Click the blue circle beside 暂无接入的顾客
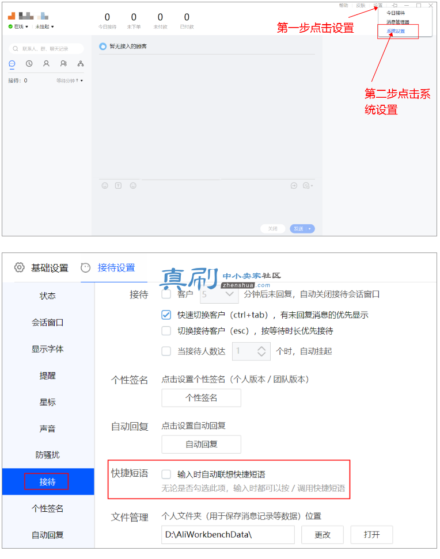440x559 pixels. pyautogui.click(x=103, y=47)
